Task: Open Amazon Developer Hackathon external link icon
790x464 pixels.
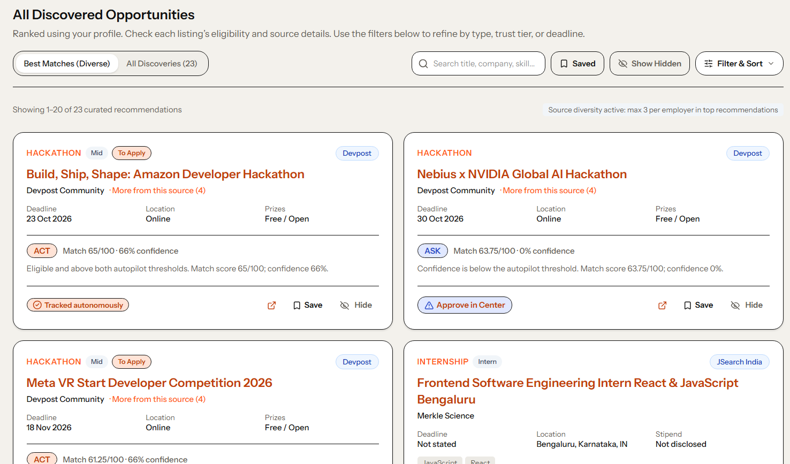Action: tap(272, 305)
